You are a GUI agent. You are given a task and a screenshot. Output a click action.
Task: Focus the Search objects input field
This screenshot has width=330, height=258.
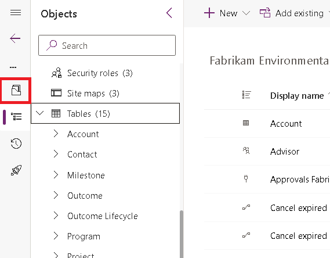click(107, 45)
